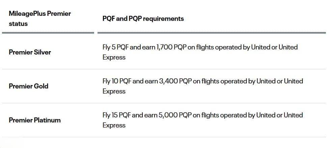Screen dimensions: 333x148
Task: Click 'United or United' in the Silver row
Action: (274, 47)
